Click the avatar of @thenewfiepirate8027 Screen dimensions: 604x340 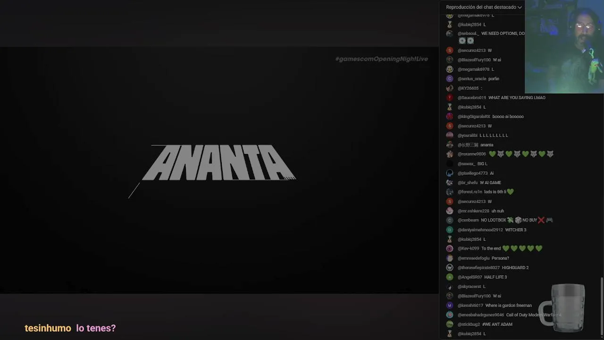[450, 268]
